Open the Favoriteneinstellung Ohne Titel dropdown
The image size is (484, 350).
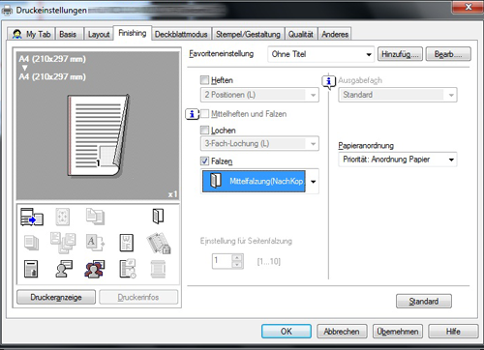pos(320,54)
